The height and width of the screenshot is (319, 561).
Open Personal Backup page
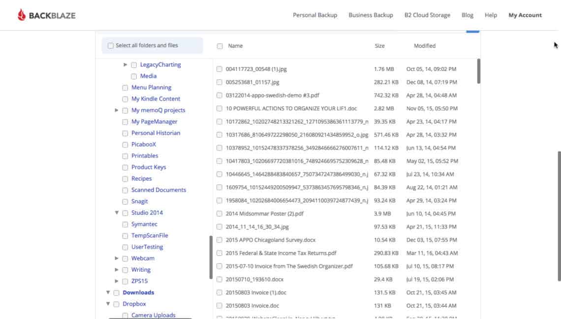(315, 15)
